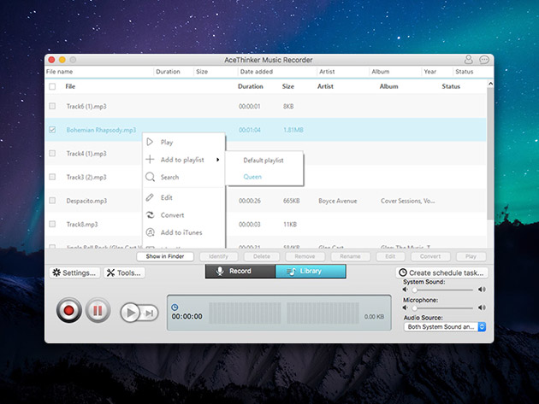Click Show in Finder button
Screen dimensions: 539x404
pos(165,256)
